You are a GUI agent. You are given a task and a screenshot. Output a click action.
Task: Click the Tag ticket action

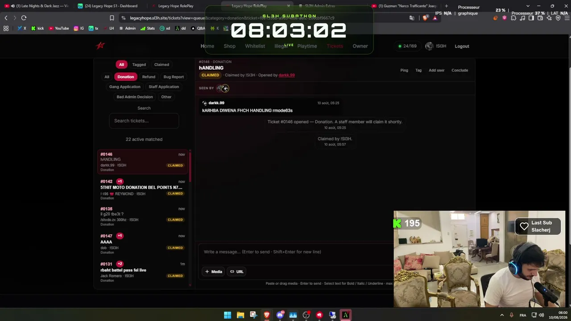tap(418, 70)
